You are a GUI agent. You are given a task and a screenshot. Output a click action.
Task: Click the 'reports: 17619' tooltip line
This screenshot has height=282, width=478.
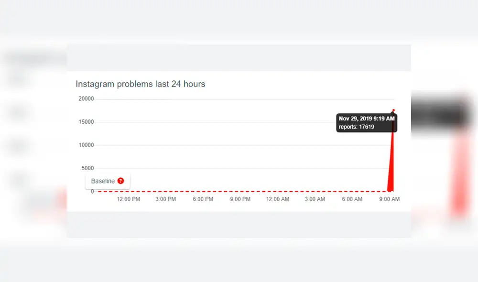357,127
